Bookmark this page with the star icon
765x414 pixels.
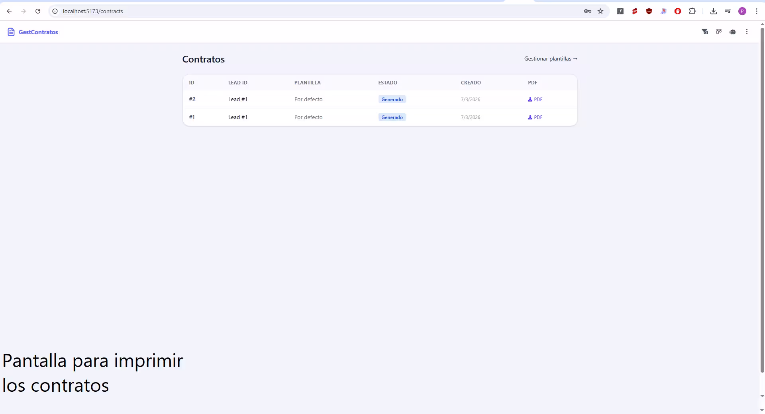coord(600,11)
